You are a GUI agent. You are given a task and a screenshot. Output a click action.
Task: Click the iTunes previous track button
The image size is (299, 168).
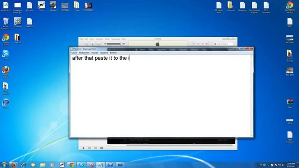tap(86, 44)
